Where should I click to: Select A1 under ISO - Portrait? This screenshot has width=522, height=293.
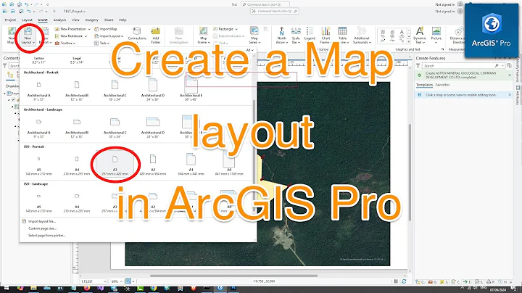click(x=191, y=165)
